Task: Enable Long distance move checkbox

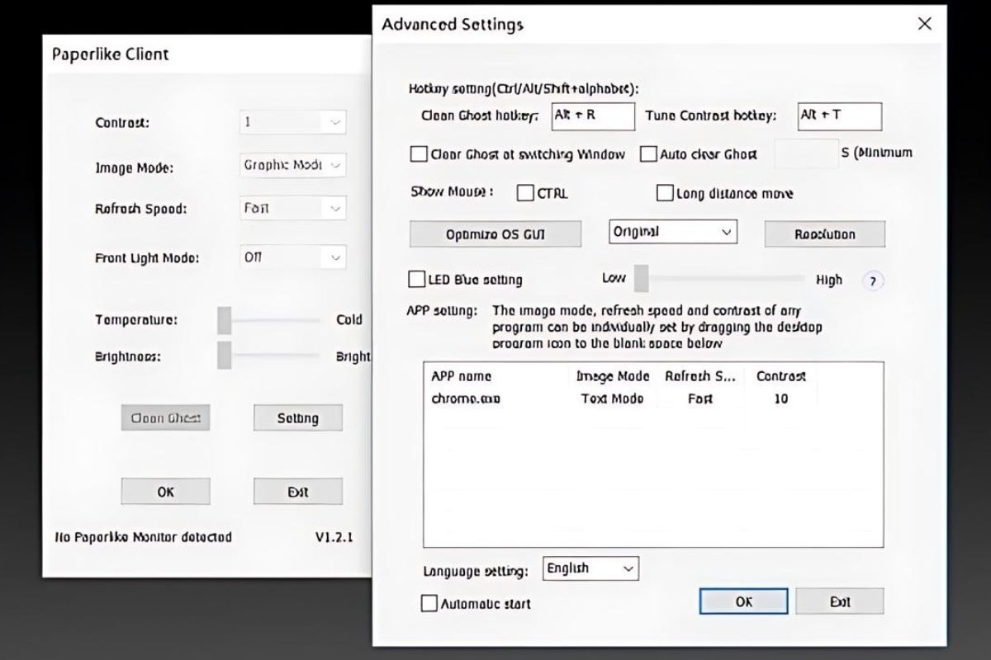Action: [x=665, y=193]
